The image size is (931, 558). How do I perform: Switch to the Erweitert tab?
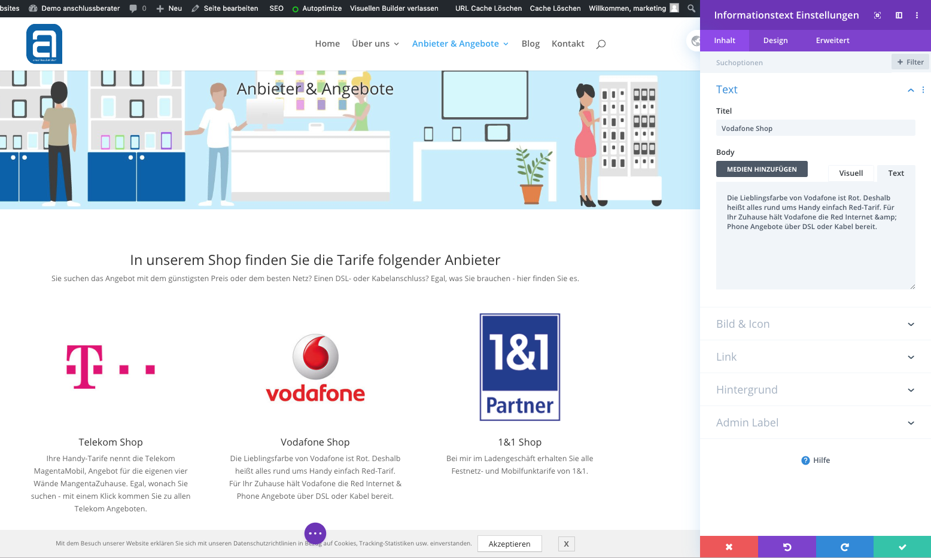coord(832,40)
